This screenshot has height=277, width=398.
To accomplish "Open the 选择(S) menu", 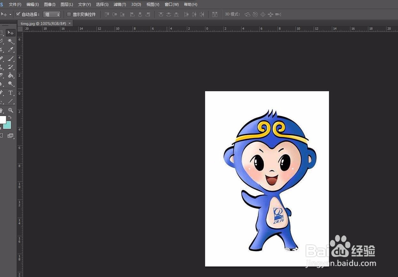I will (102, 4).
